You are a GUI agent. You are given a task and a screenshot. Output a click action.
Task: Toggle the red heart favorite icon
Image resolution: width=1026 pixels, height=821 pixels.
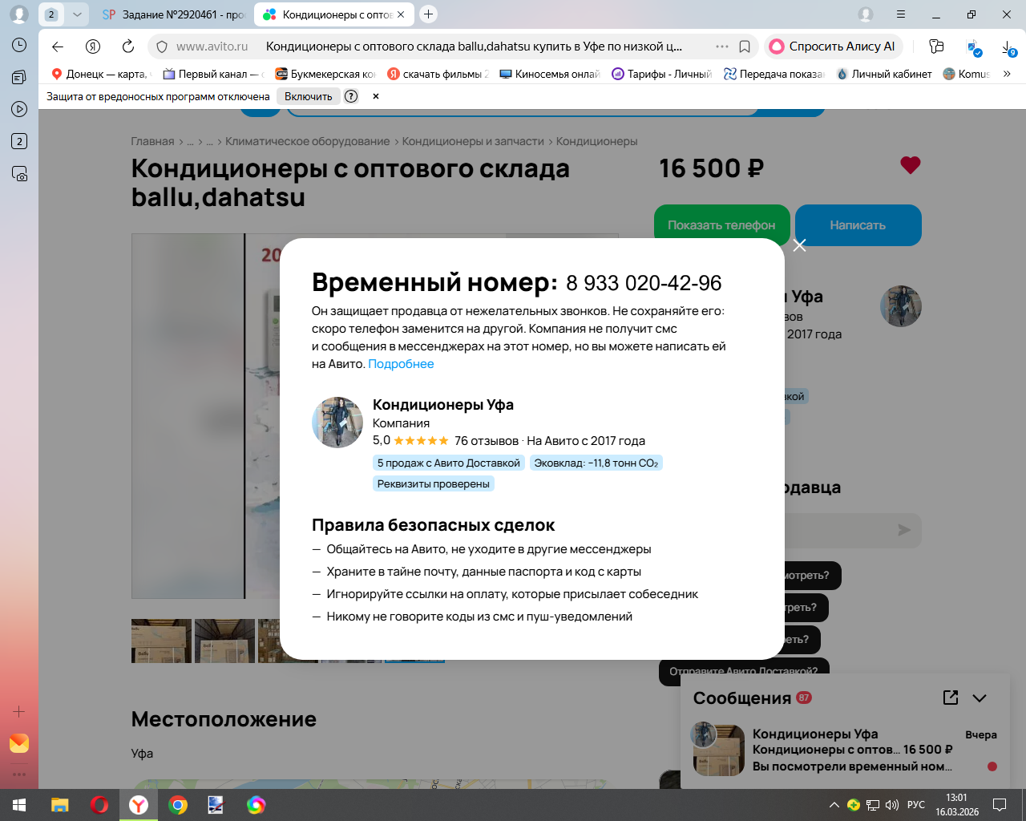(911, 165)
